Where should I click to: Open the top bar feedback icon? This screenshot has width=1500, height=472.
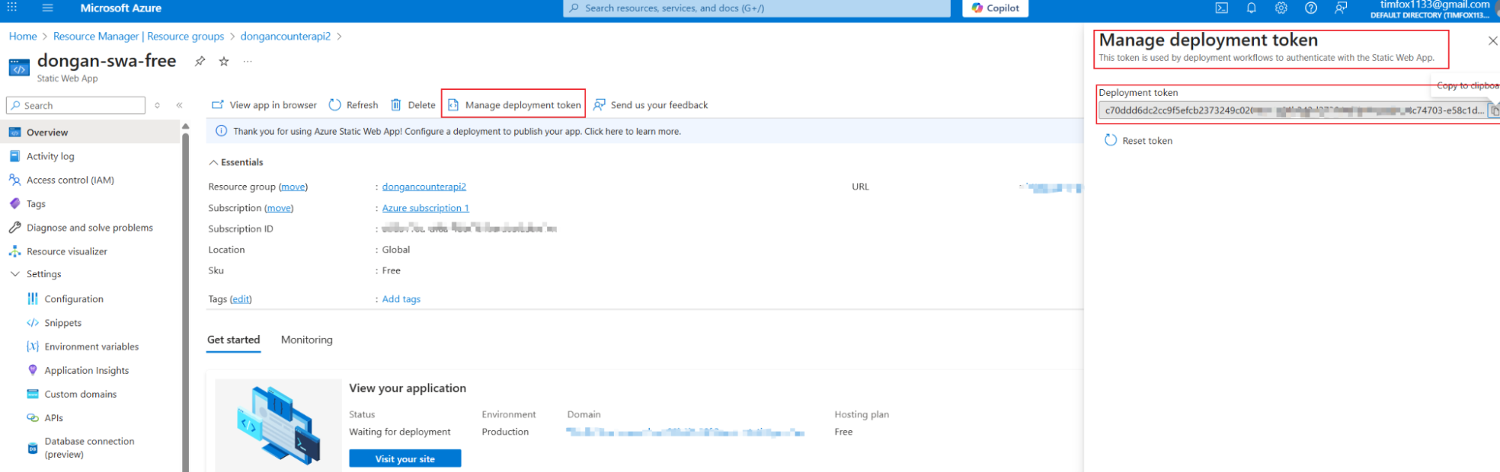[1341, 8]
